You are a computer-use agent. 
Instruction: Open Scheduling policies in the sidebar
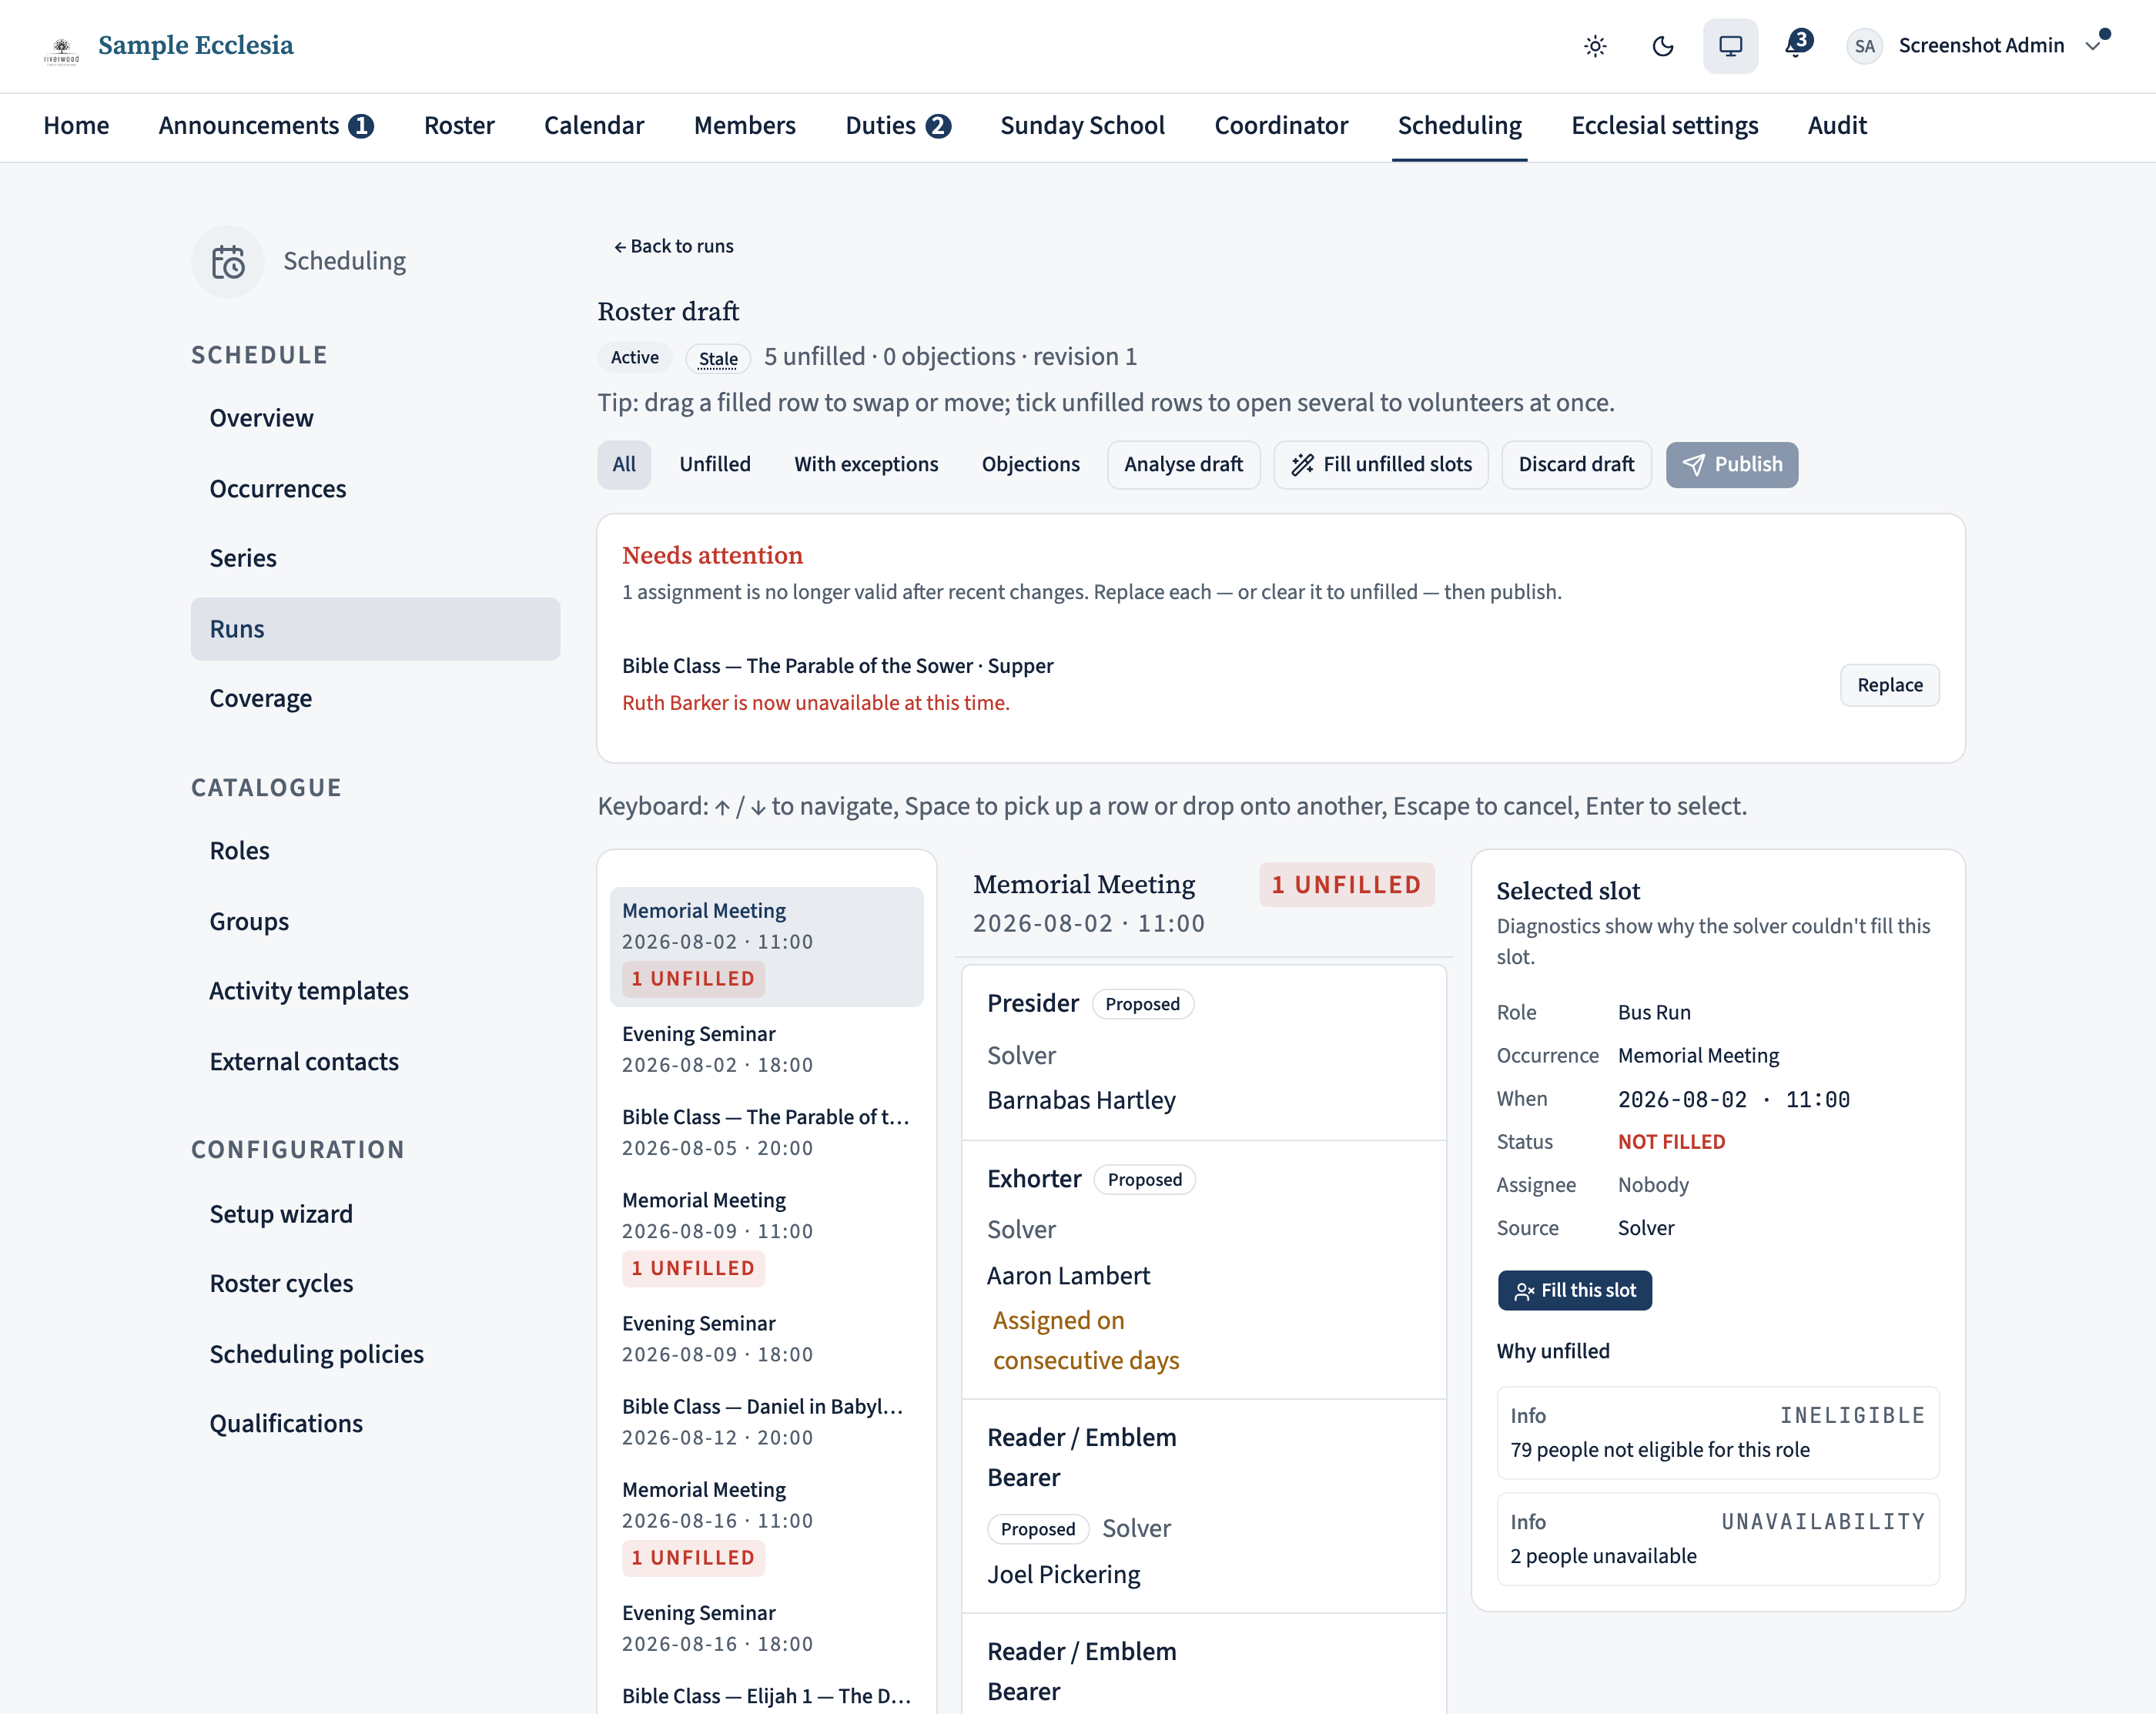click(375, 1354)
